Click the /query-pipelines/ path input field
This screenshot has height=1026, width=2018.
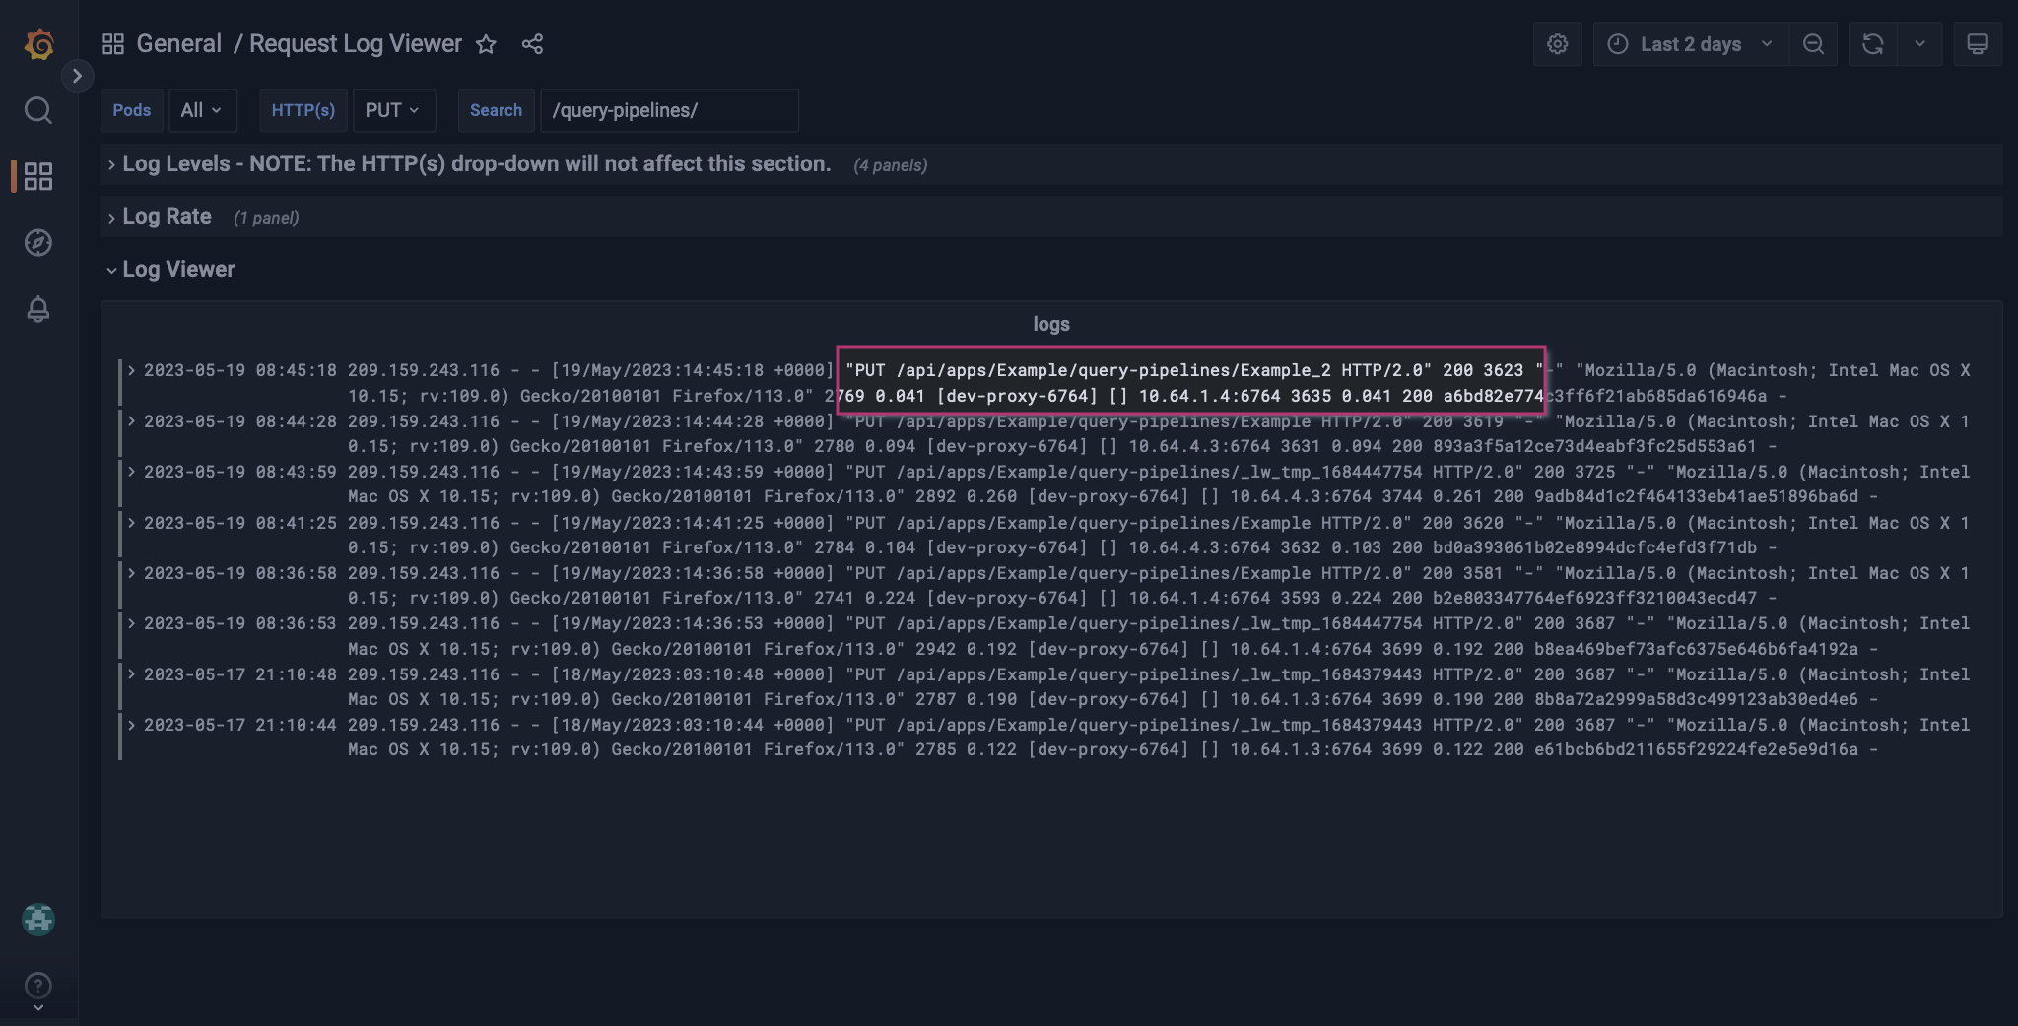(x=668, y=110)
